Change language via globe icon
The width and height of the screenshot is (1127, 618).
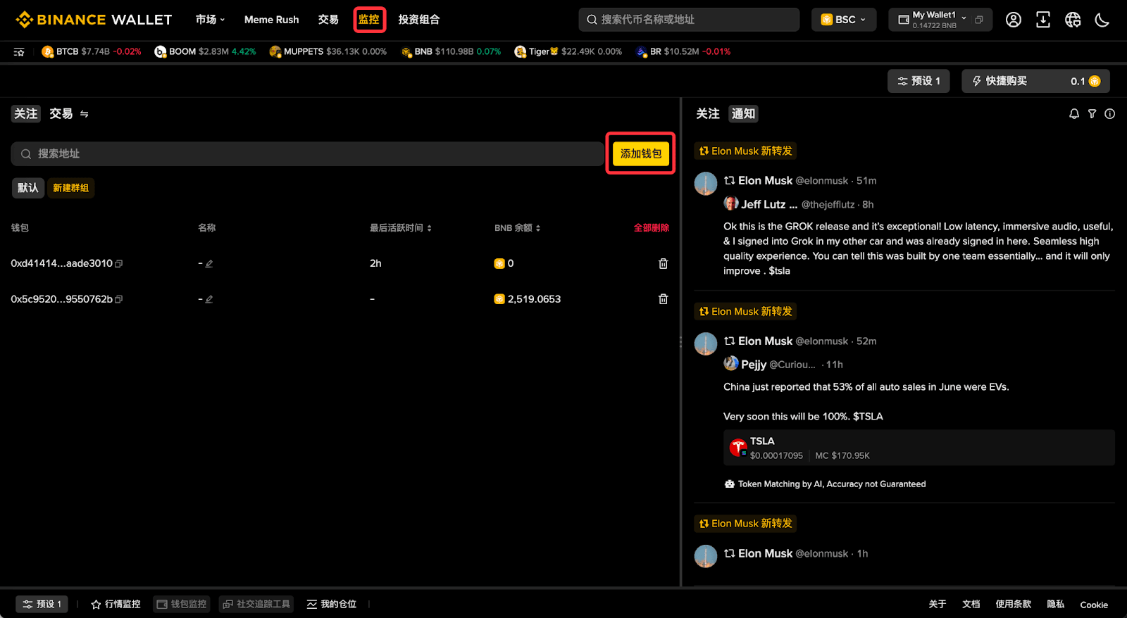pyautogui.click(x=1073, y=20)
